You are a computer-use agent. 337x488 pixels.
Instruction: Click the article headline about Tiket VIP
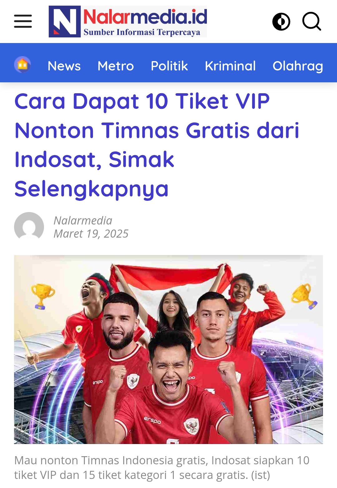(x=157, y=145)
